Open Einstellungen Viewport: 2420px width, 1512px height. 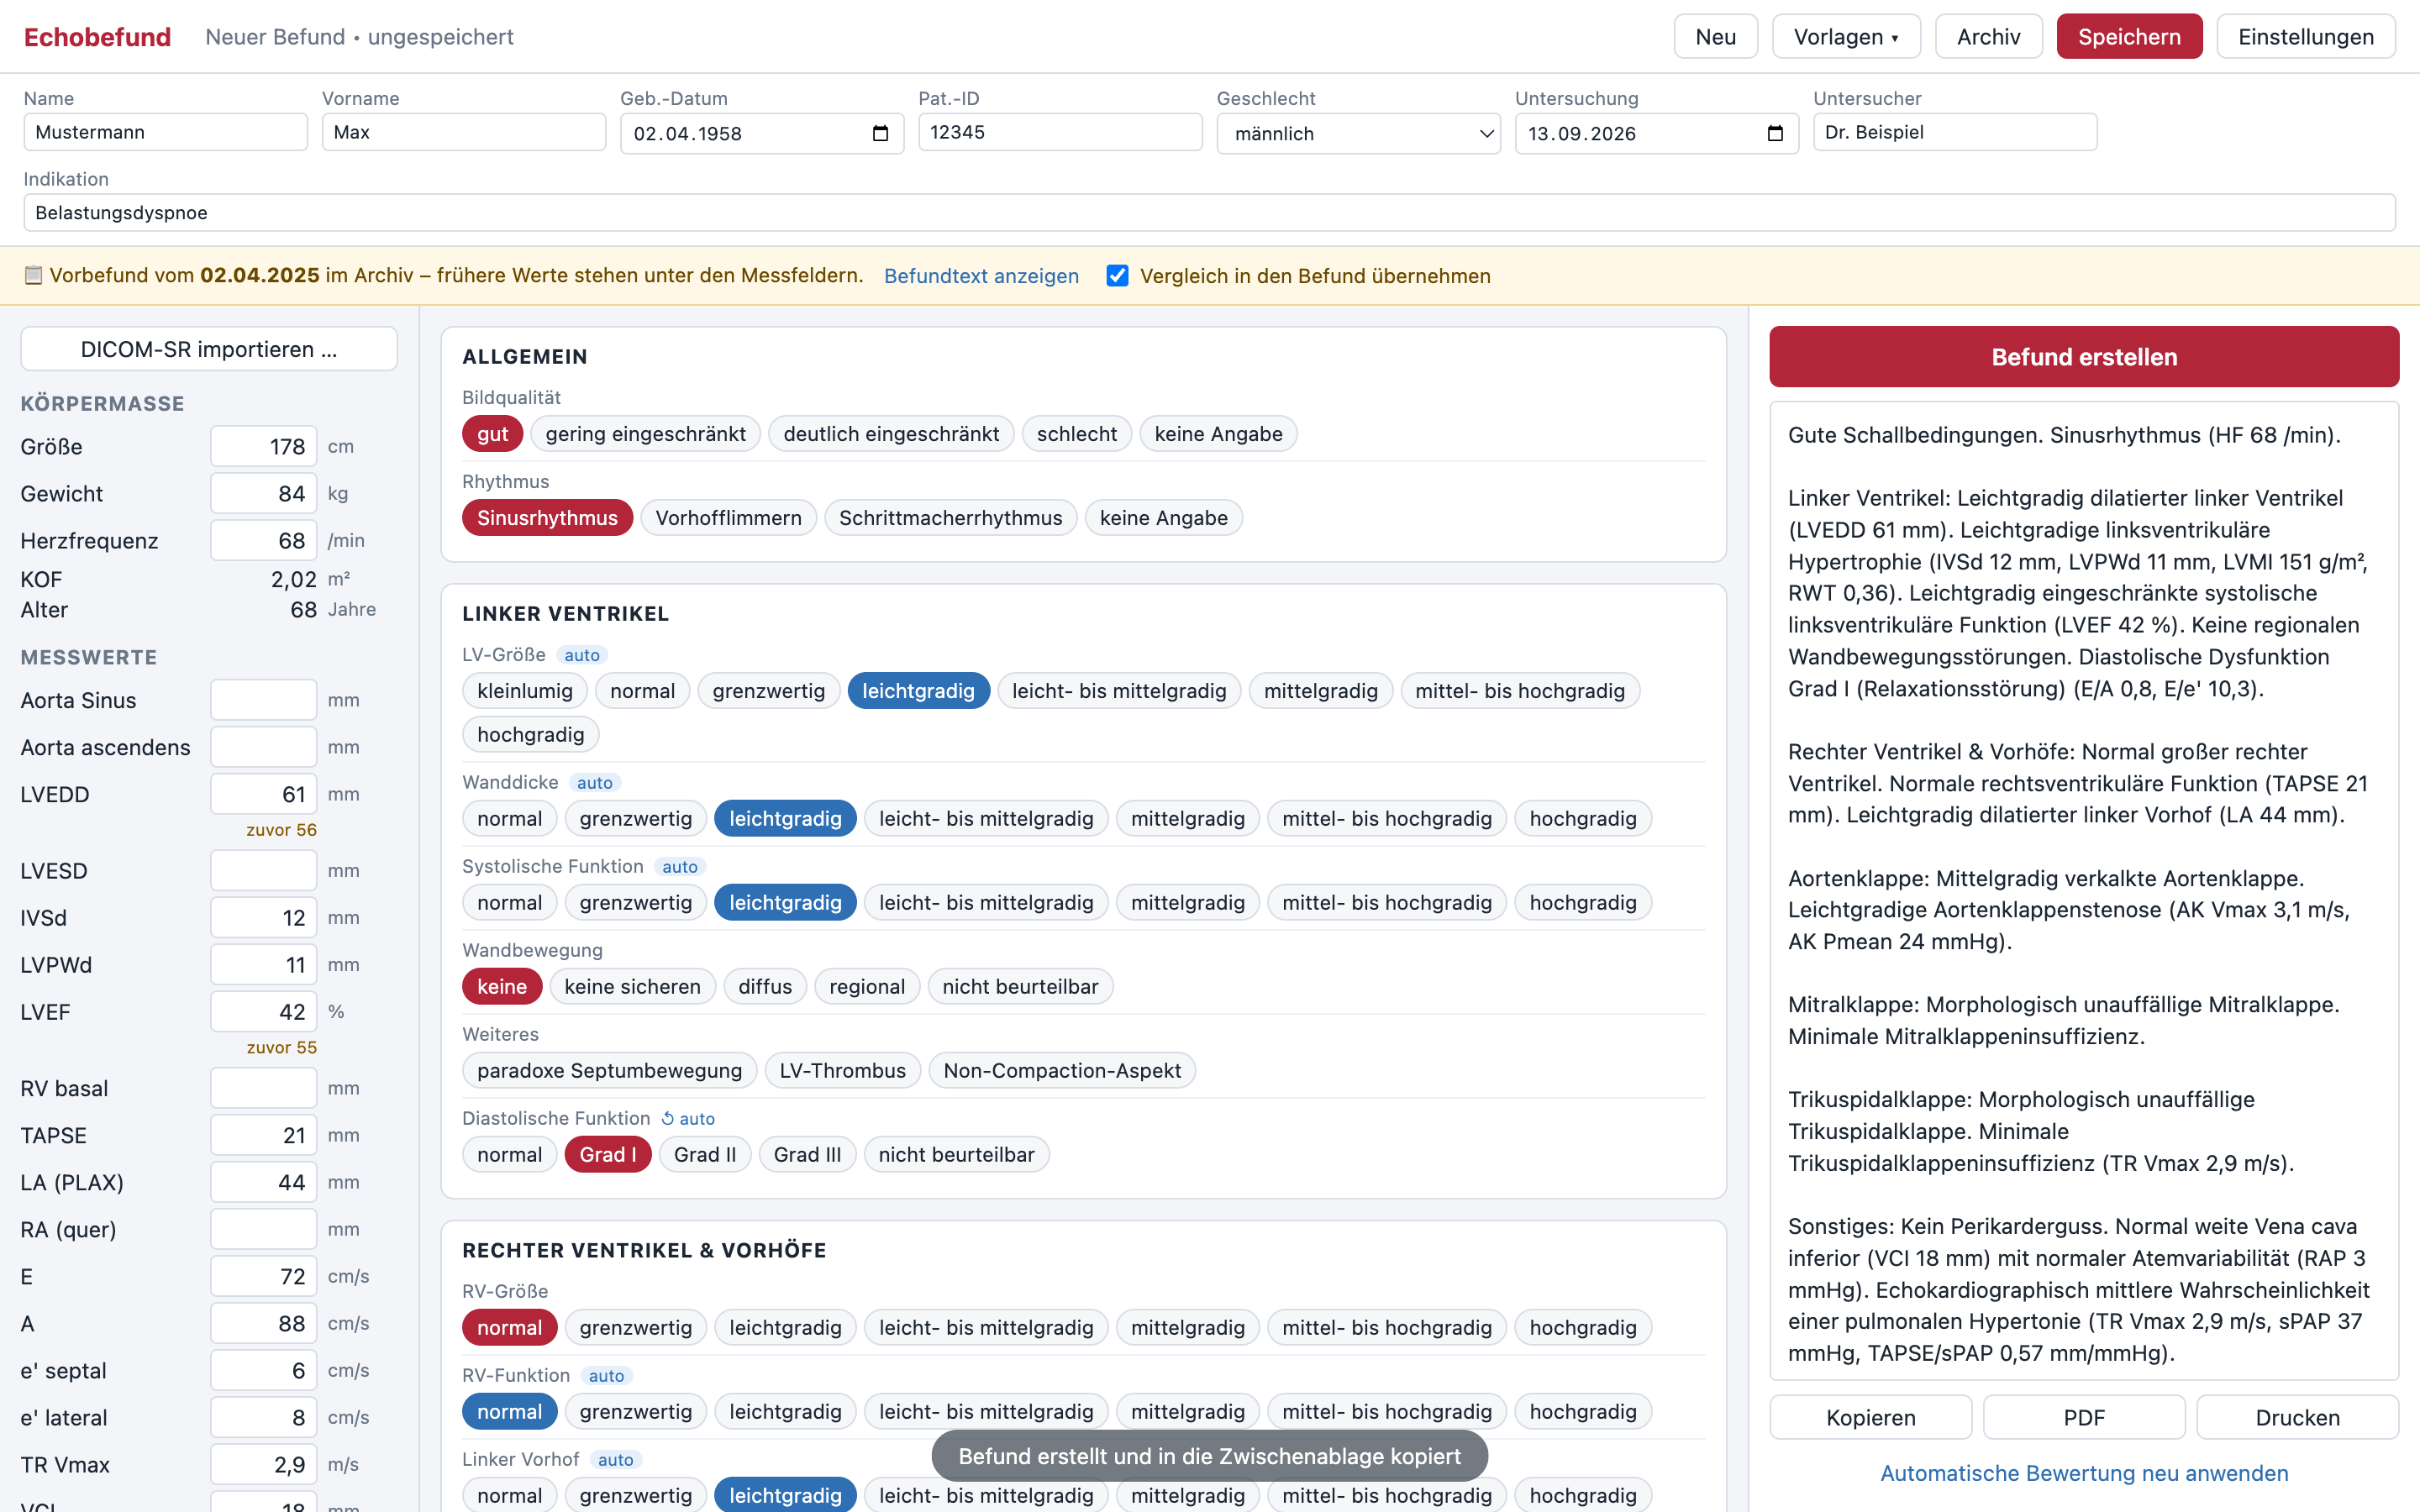[x=2305, y=37]
